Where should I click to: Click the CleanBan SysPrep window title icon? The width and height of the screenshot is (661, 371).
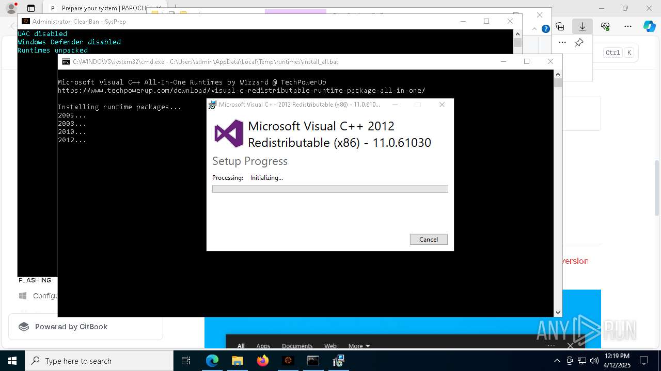pyautogui.click(x=26, y=21)
